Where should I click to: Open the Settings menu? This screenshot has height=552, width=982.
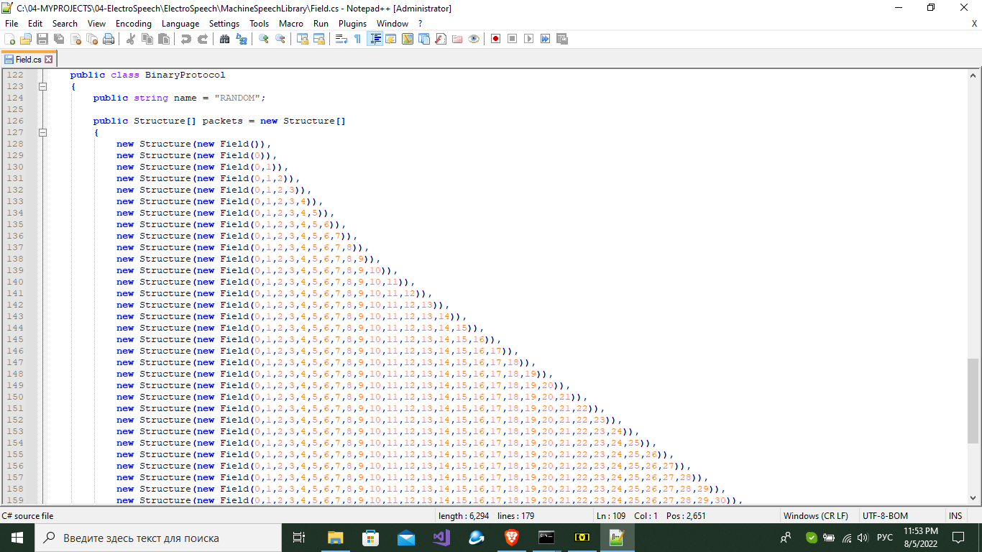tap(224, 24)
